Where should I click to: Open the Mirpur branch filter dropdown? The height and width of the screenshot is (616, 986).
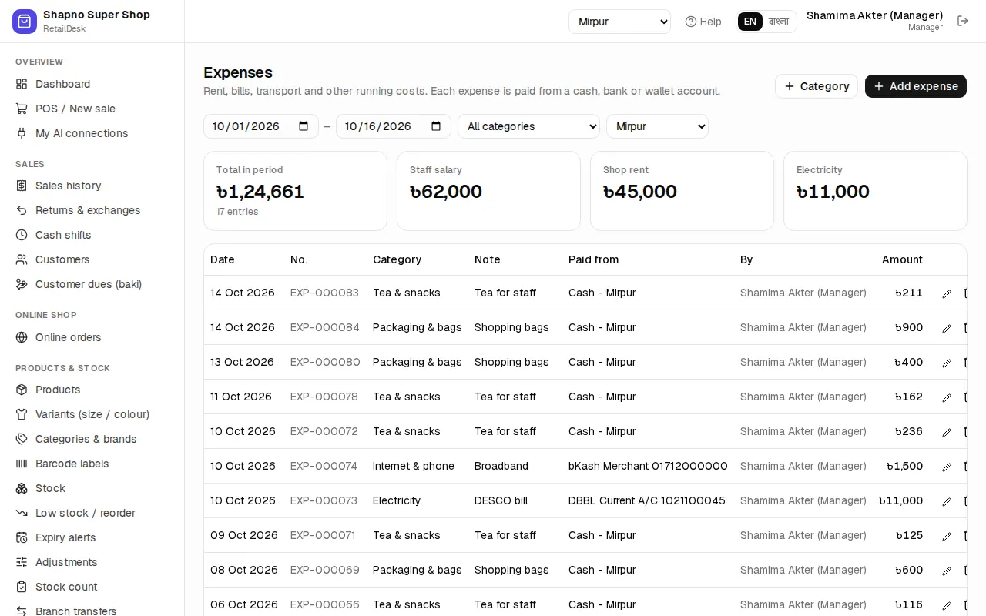657,126
